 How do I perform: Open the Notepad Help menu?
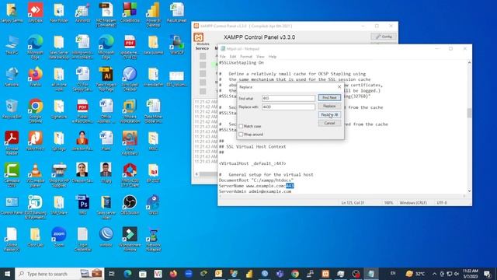point(273,57)
